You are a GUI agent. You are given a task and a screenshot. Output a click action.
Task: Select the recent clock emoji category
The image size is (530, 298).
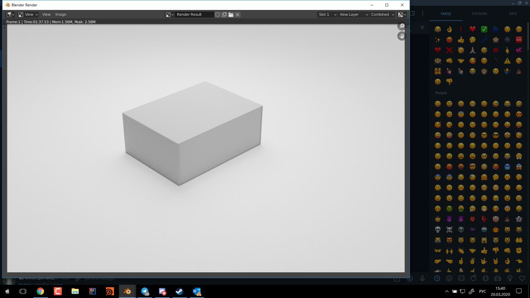pyautogui.click(x=437, y=278)
